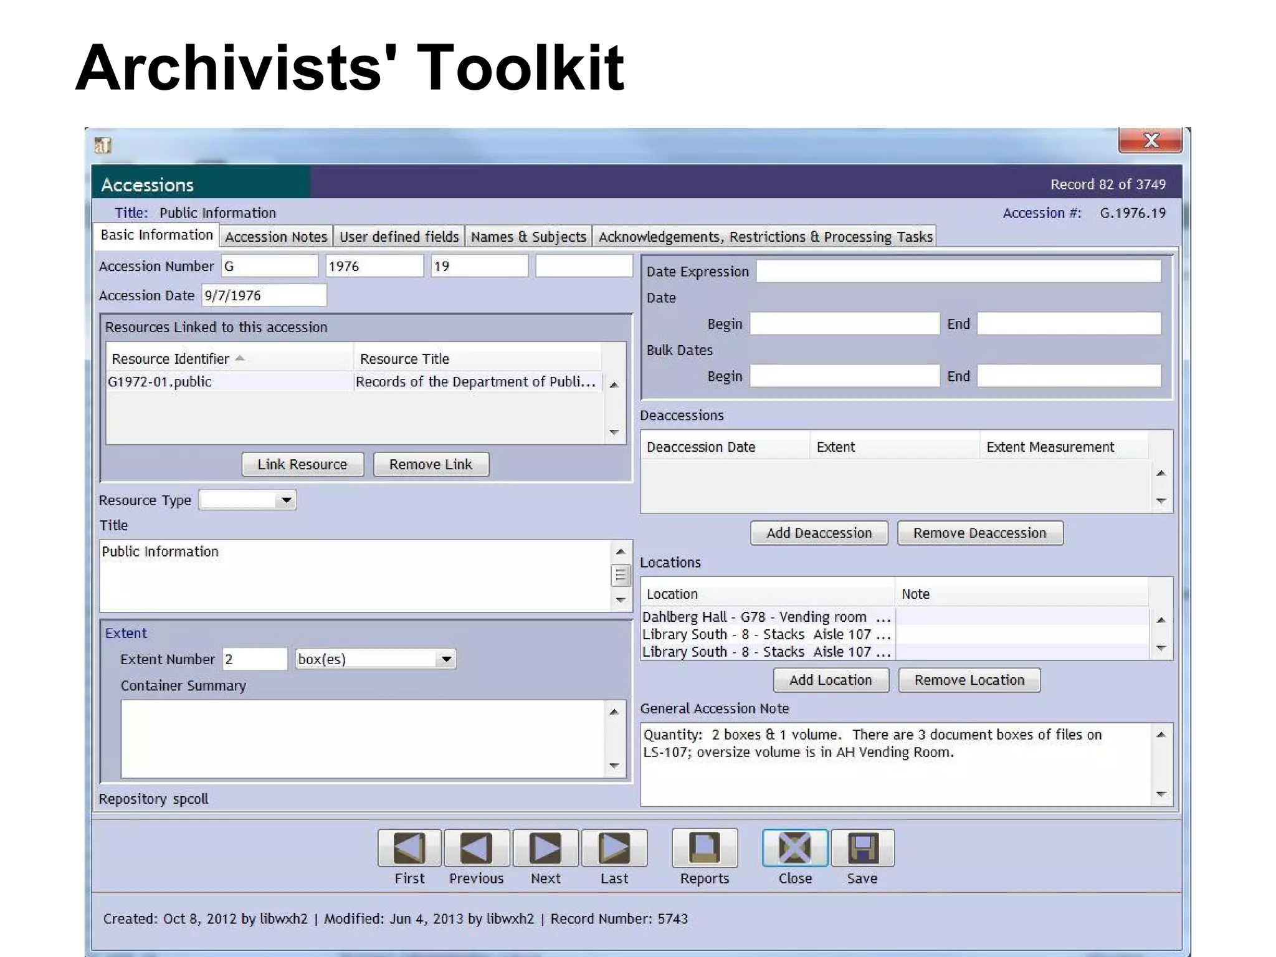Screen dimensions: 1276x957
Task: Click Add Deaccession
Action: coord(819,533)
